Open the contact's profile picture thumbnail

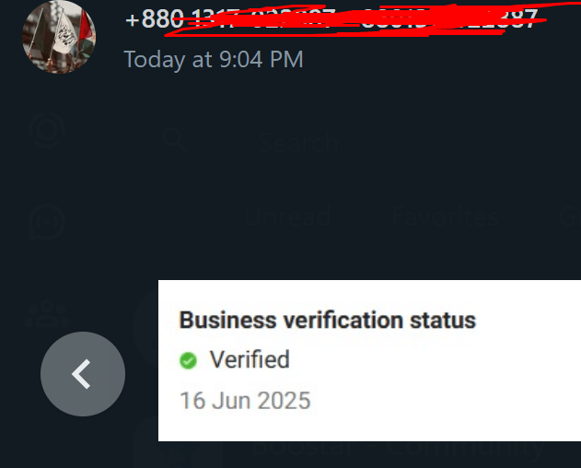59,37
